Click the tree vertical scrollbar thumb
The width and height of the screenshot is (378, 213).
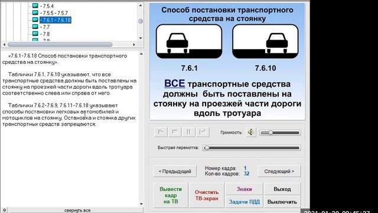(141, 21)
